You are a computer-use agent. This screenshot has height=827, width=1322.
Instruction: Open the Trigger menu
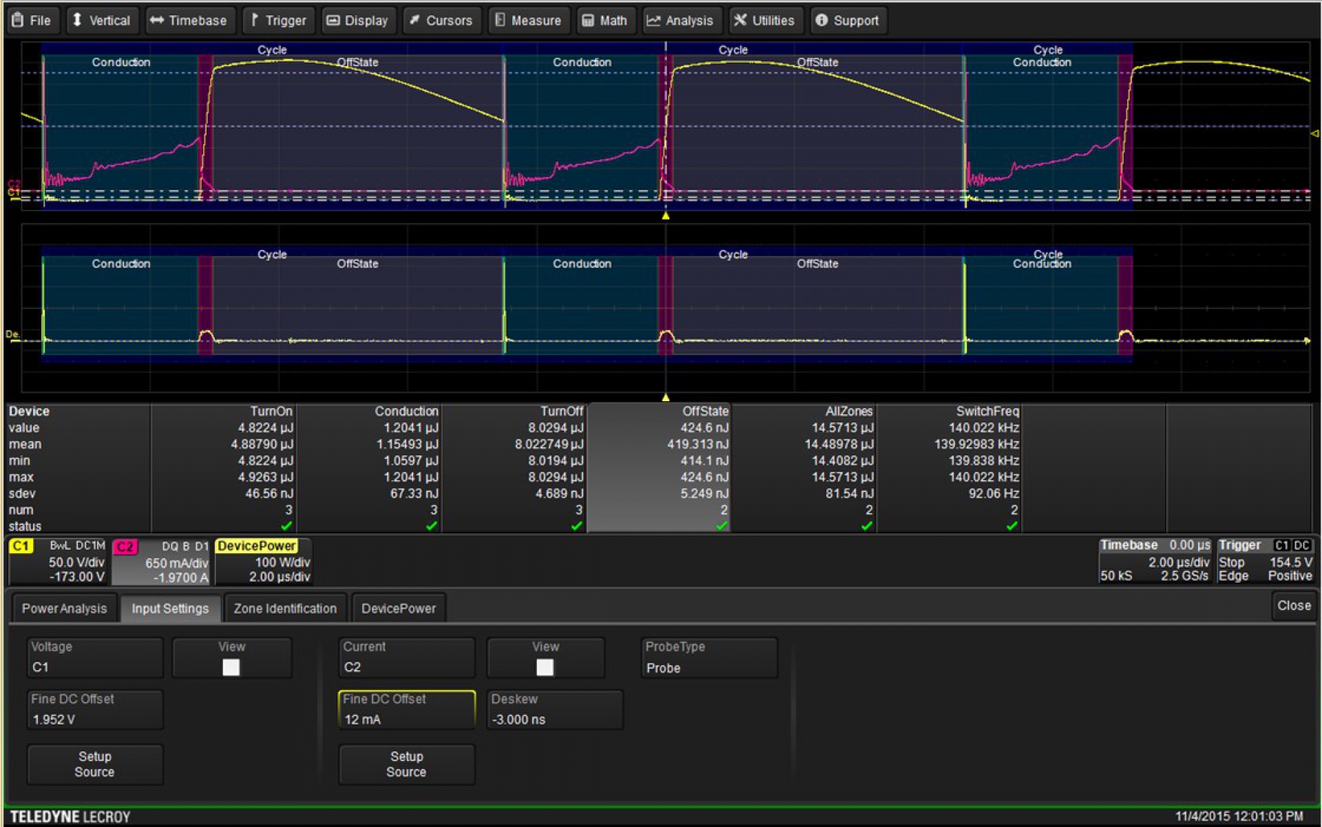click(278, 21)
